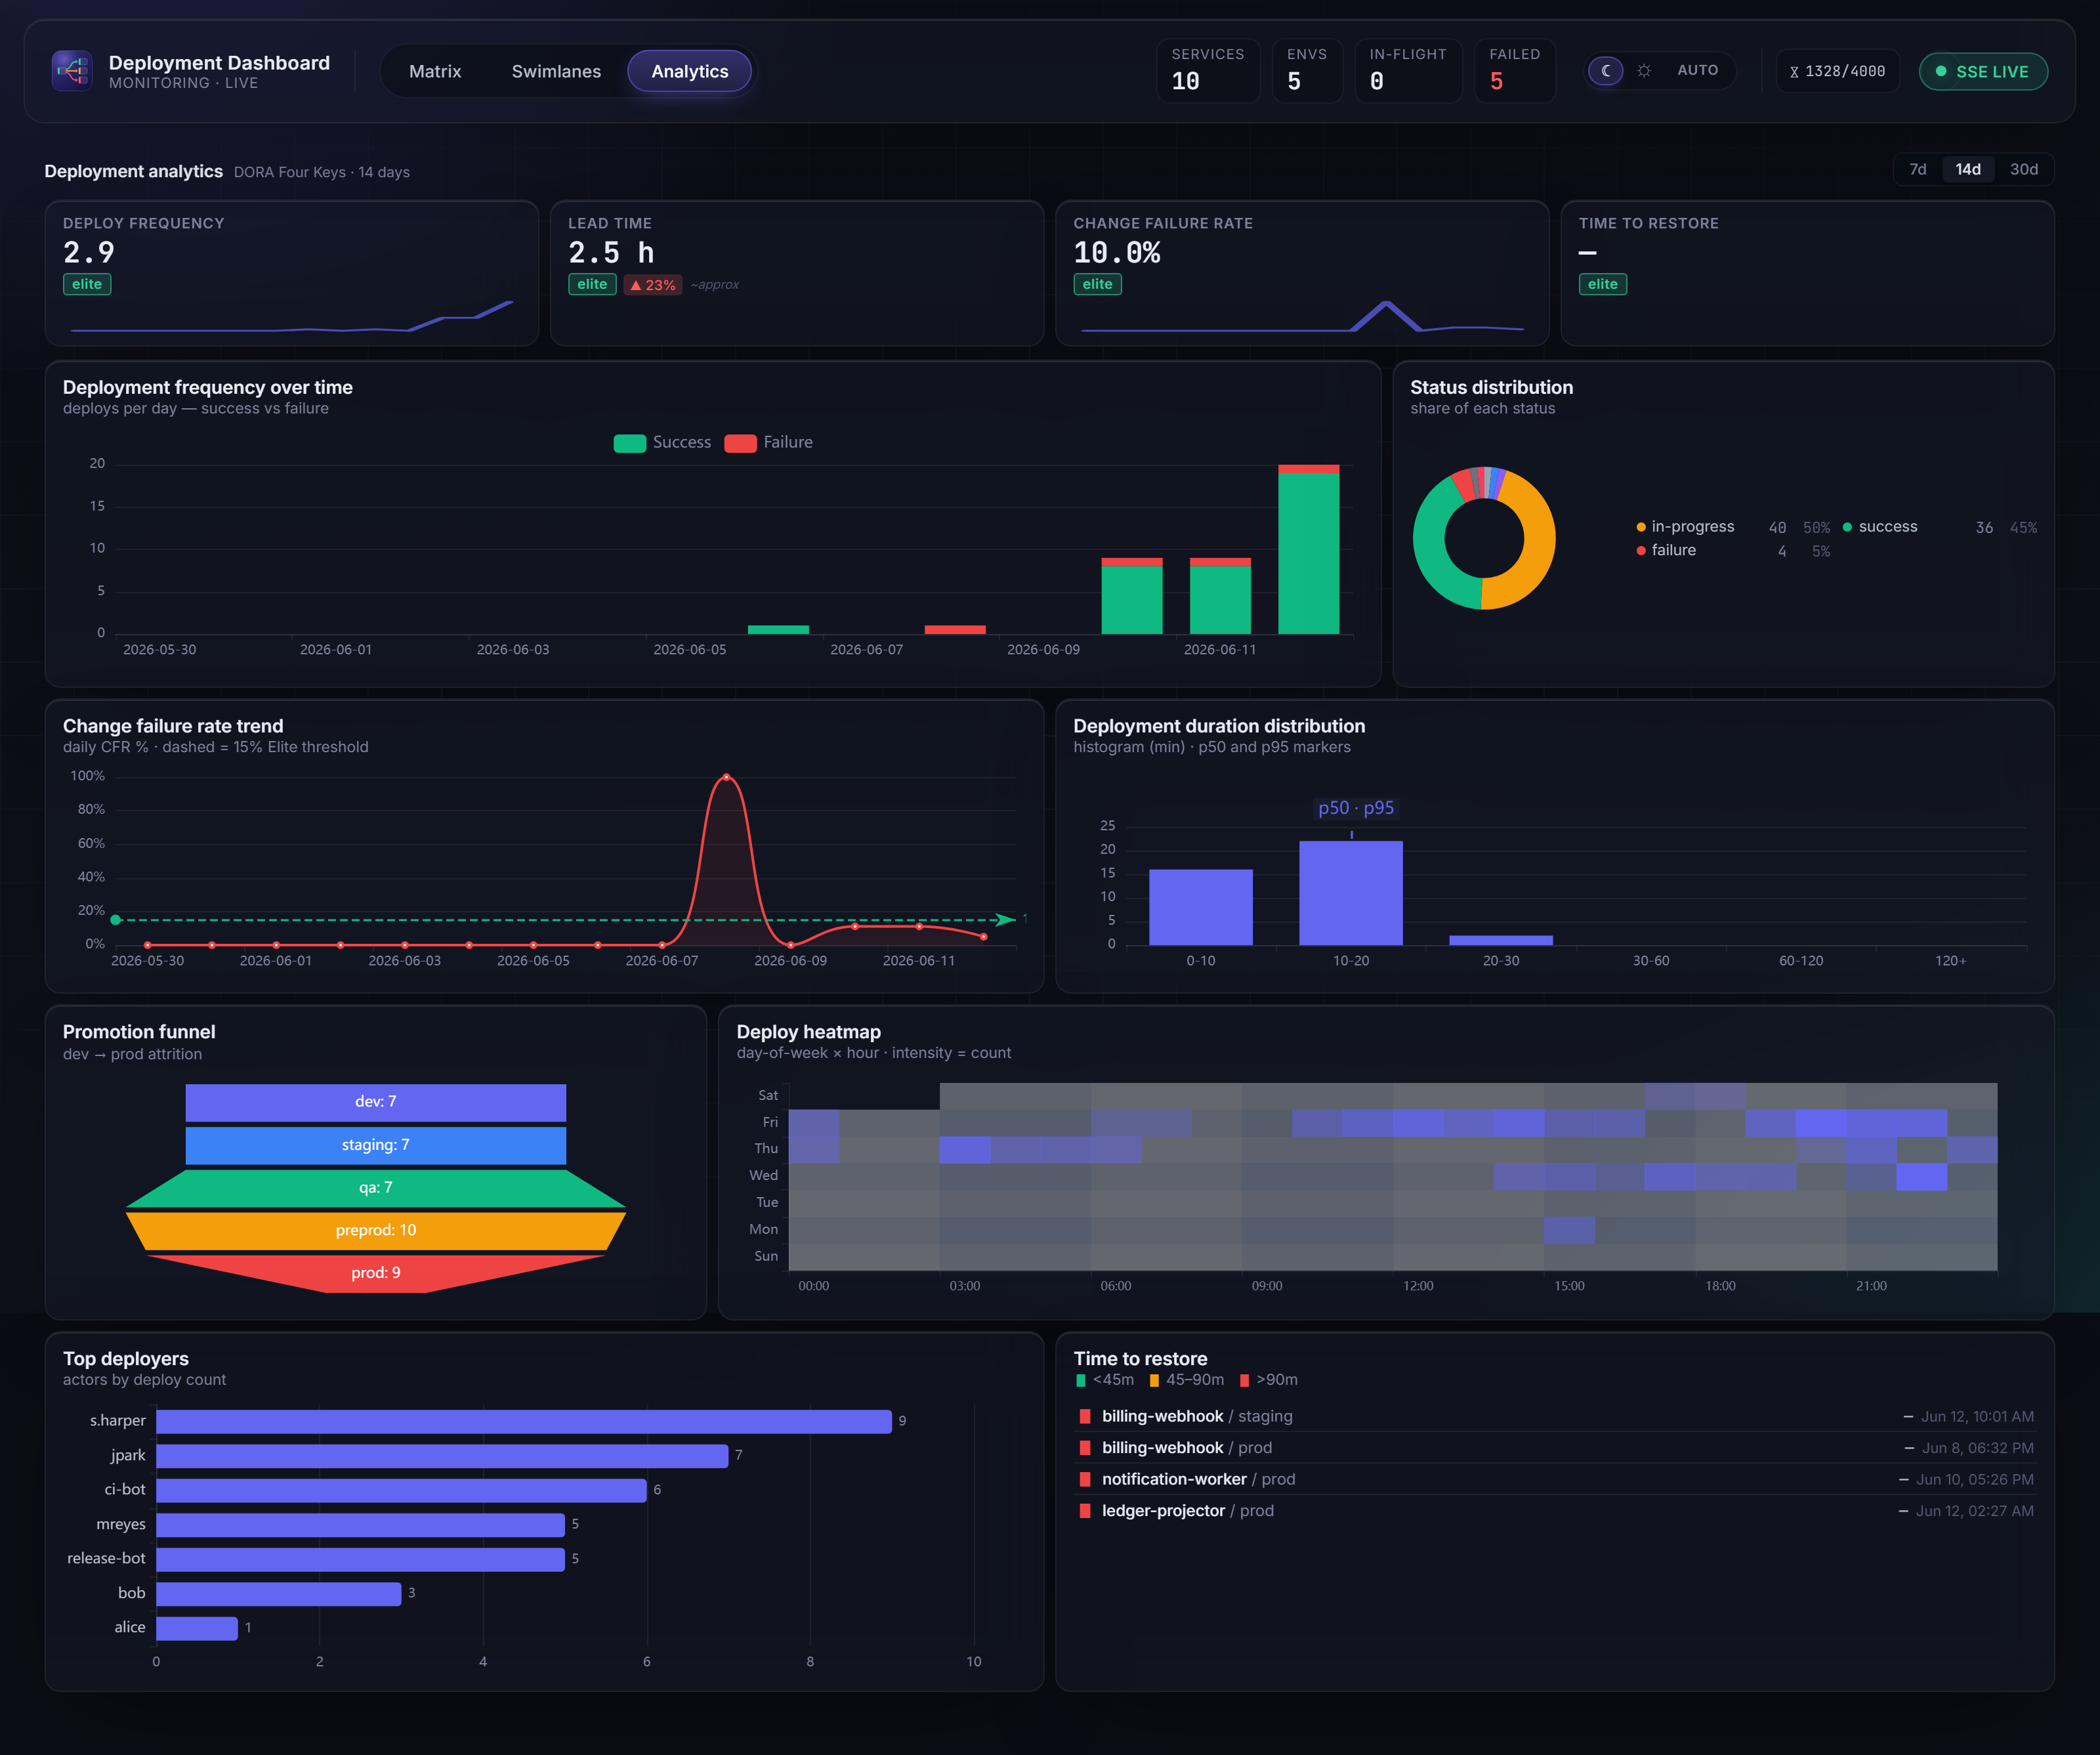Select the AUTO theme option
This screenshot has height=1755, width=2100.
pyautogui.click(x=1697, y=71)
